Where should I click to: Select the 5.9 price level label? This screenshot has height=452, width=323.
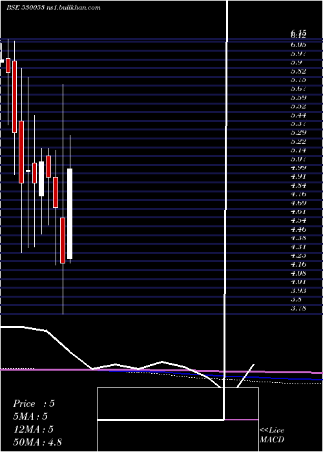[296, 62]
